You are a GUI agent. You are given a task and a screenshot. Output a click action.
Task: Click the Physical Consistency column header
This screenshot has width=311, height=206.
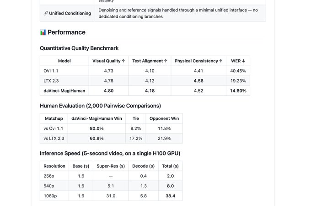pyautogui.click(x=198, y=61)
